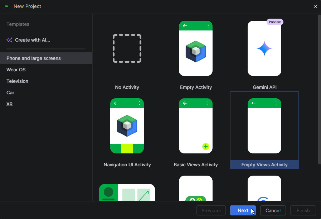This screenshot has height=219, width=321.
Task: Click the Gemini API label
Action: pyautogui.click(x=264, y=87)
